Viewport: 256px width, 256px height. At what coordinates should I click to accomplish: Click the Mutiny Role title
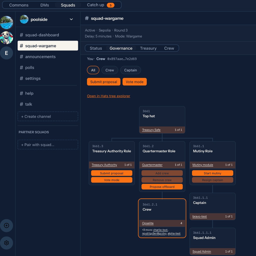click(202, 151)
